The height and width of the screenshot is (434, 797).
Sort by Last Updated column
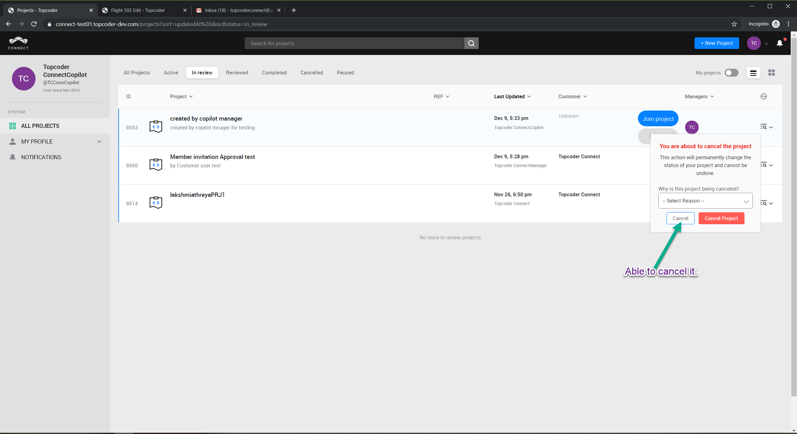coord(512,96)
